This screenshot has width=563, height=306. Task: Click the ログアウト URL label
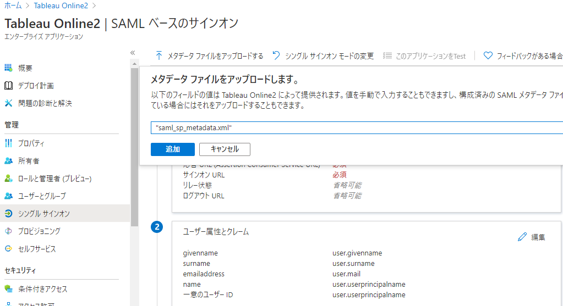[x=204, y=196]
